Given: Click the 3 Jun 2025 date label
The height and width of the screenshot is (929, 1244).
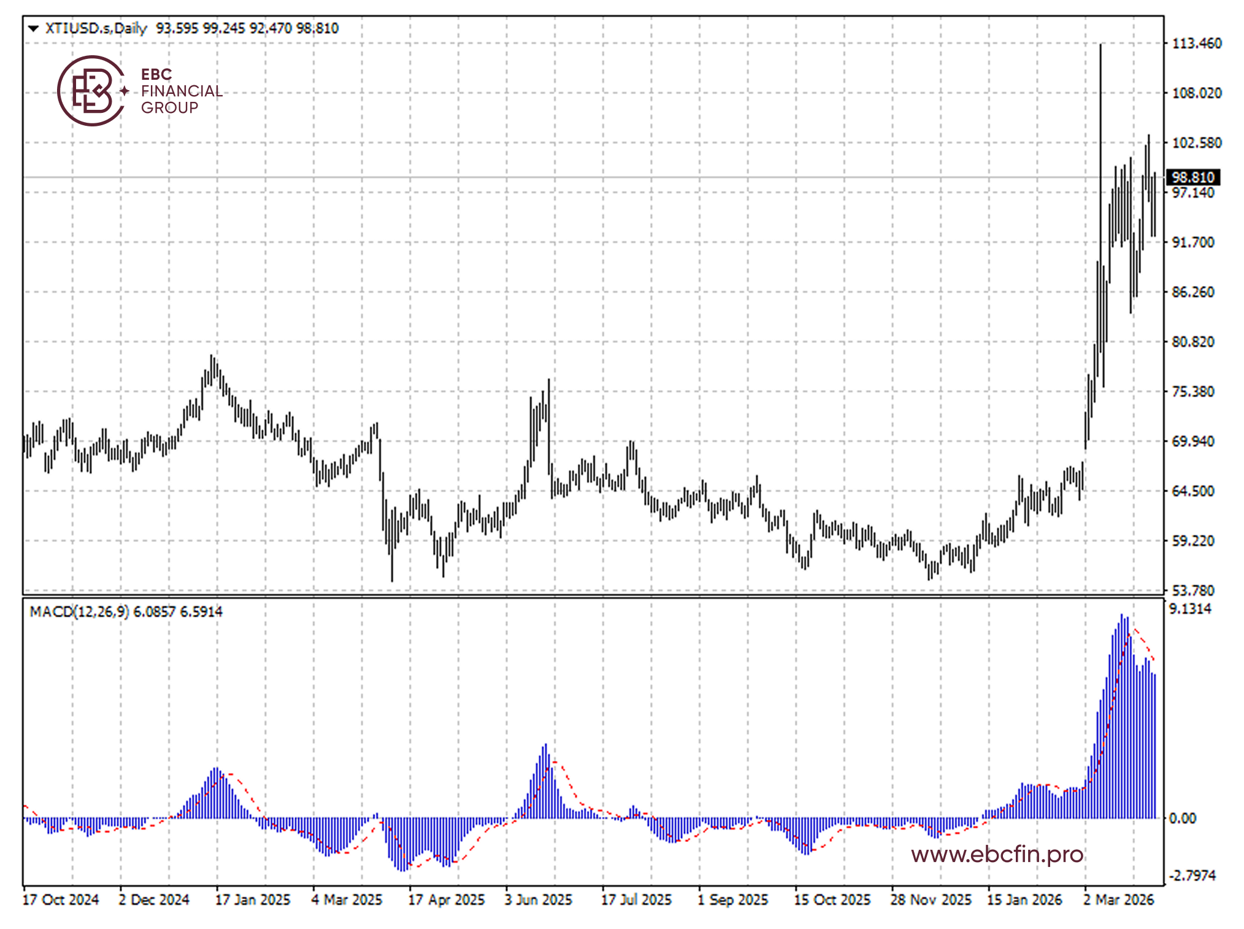Looking at the screenshot, I should [538, 900].
